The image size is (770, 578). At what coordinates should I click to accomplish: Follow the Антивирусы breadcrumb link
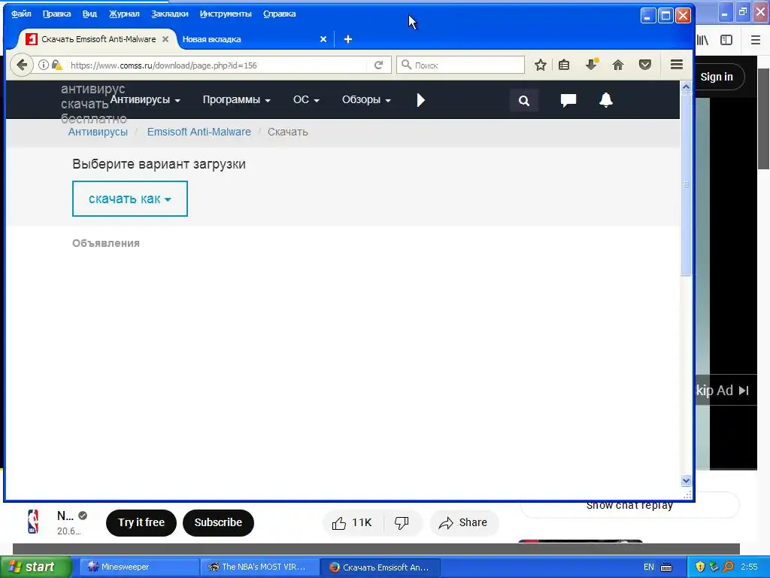click(x=98, y=132)
